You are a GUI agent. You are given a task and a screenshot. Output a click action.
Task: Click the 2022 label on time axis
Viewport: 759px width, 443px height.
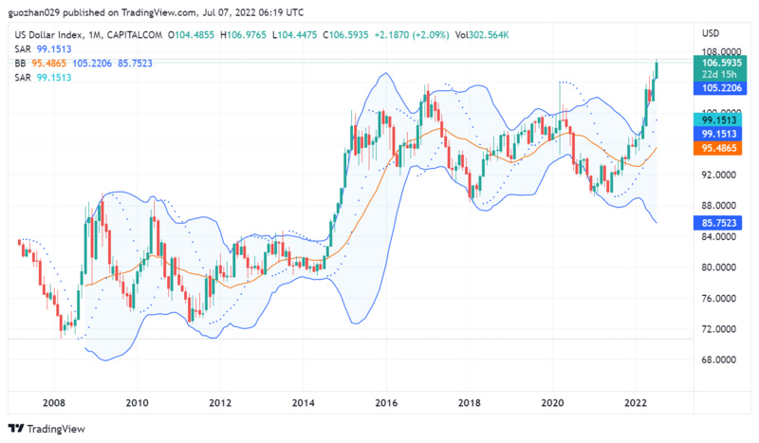coord(637,402)
